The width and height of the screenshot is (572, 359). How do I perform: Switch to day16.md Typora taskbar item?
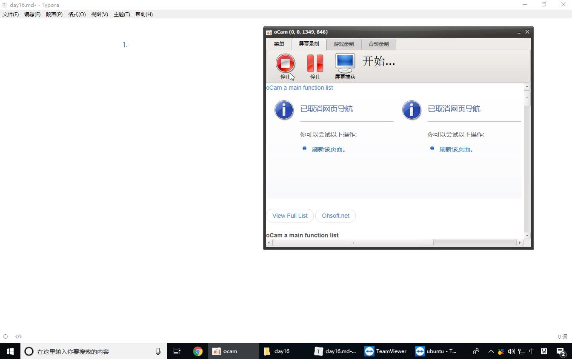point(335,351)
